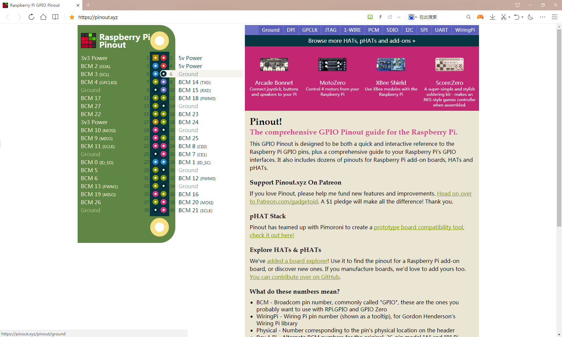Open the search engine selector dropdown
This screenshot has height=337, width=562.
(413, 17)
